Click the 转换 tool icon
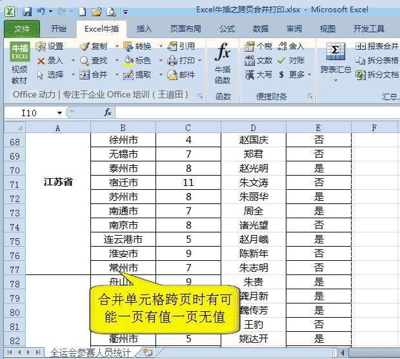This screenshot has height=359, width=400. pos(137,46)
